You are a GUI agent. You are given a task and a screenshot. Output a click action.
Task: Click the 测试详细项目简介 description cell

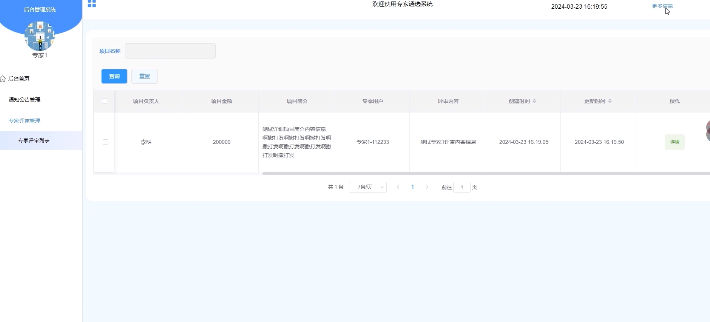click(x=297, y=142)
